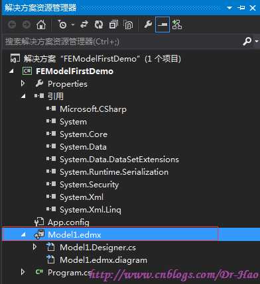Image resolution: width=260 pixels, height=284 pixels.
Task: Select the App.config file
Action: 68,222
